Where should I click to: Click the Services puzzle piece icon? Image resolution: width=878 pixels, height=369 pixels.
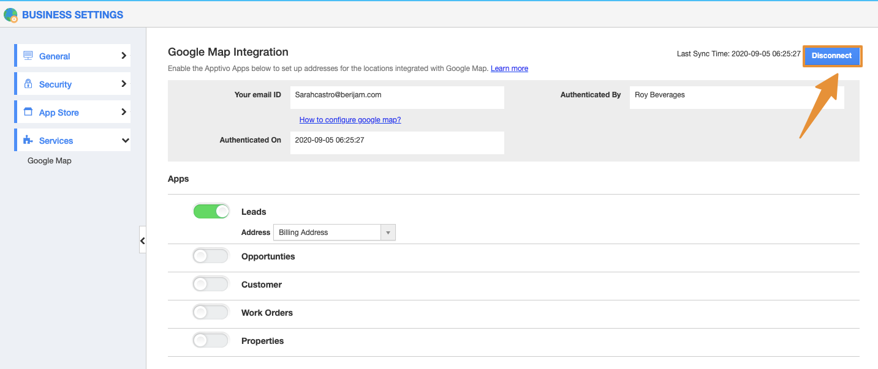[x=28, y=140]
